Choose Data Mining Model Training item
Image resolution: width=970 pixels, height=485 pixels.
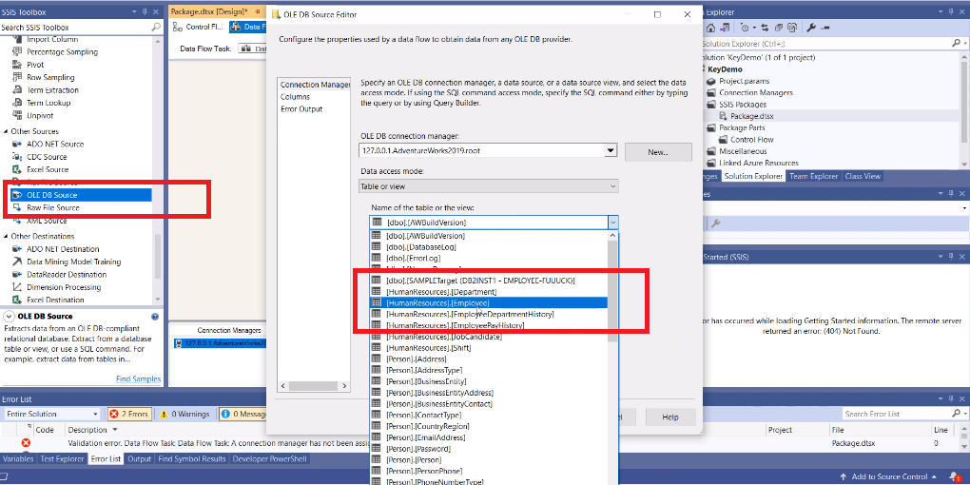click(73, 262)
